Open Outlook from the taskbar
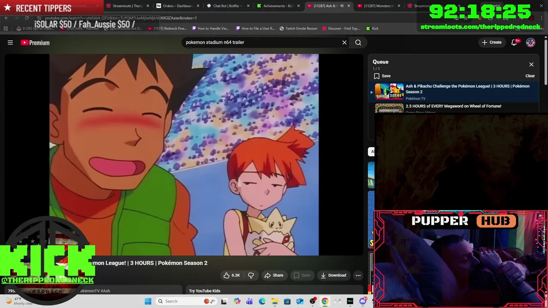The height and width of the screenshot is (308, 548). click(x=300, y=301)
